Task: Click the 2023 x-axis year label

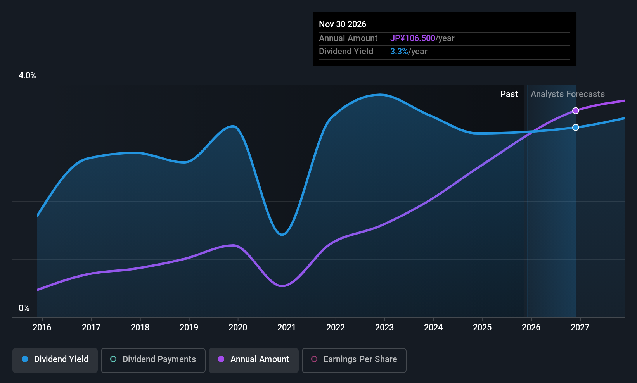Action: (384, 328)
